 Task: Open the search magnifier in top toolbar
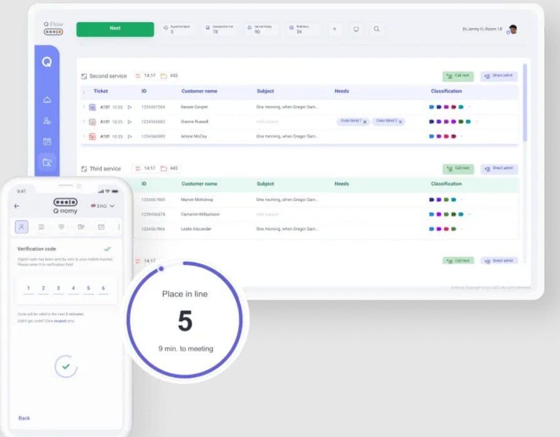click(376, 29)
